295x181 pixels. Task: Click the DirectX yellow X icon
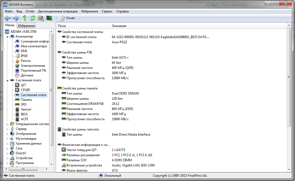[12, 153]
